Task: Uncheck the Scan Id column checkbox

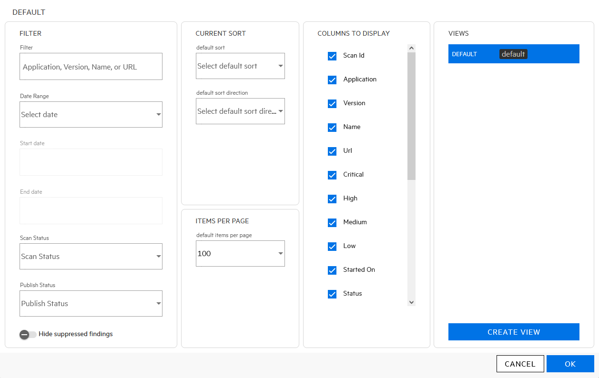Action: click(332, 56)
